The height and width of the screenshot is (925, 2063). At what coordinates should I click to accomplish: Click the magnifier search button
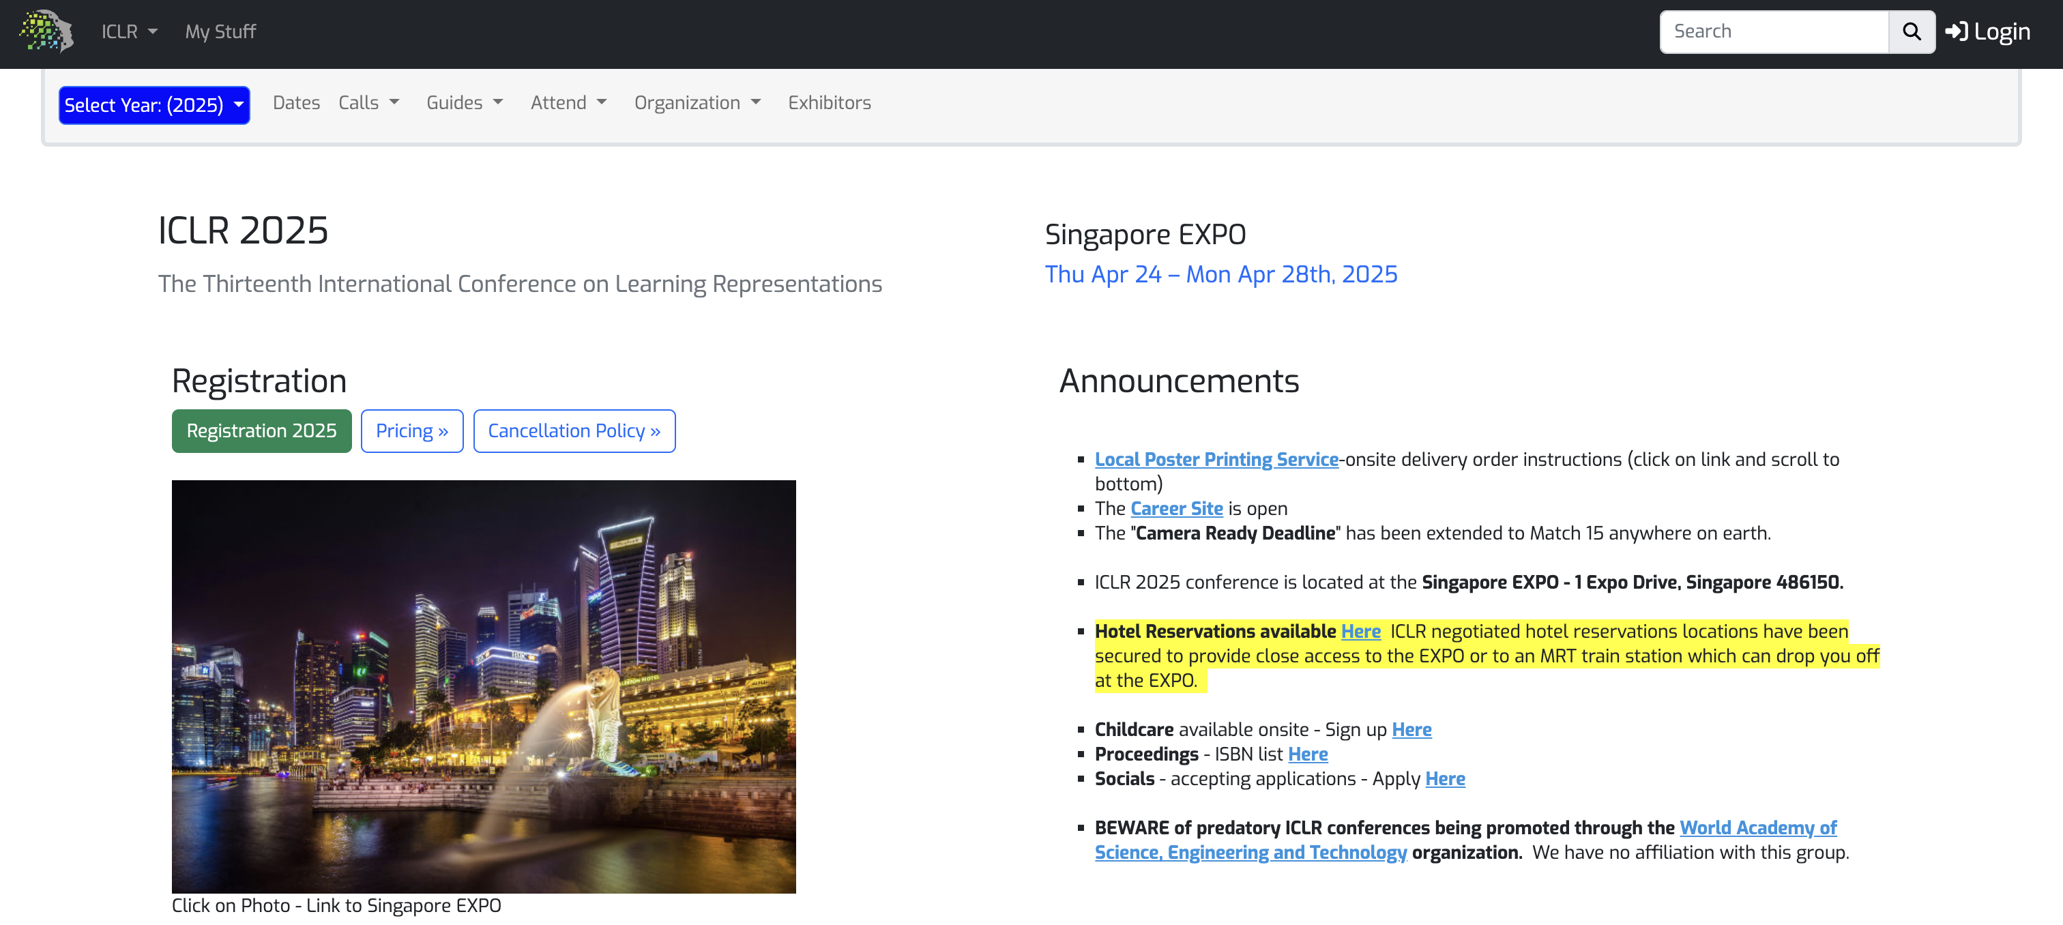click(x=1911, y=32)
